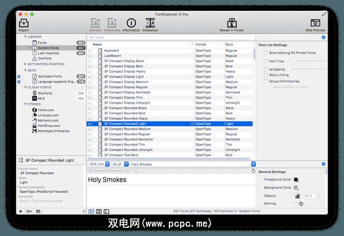Image resolution: width=344 pixels, height=236 pixels.
Task: Click the share icon in preview header
Action: pos(253,171)
